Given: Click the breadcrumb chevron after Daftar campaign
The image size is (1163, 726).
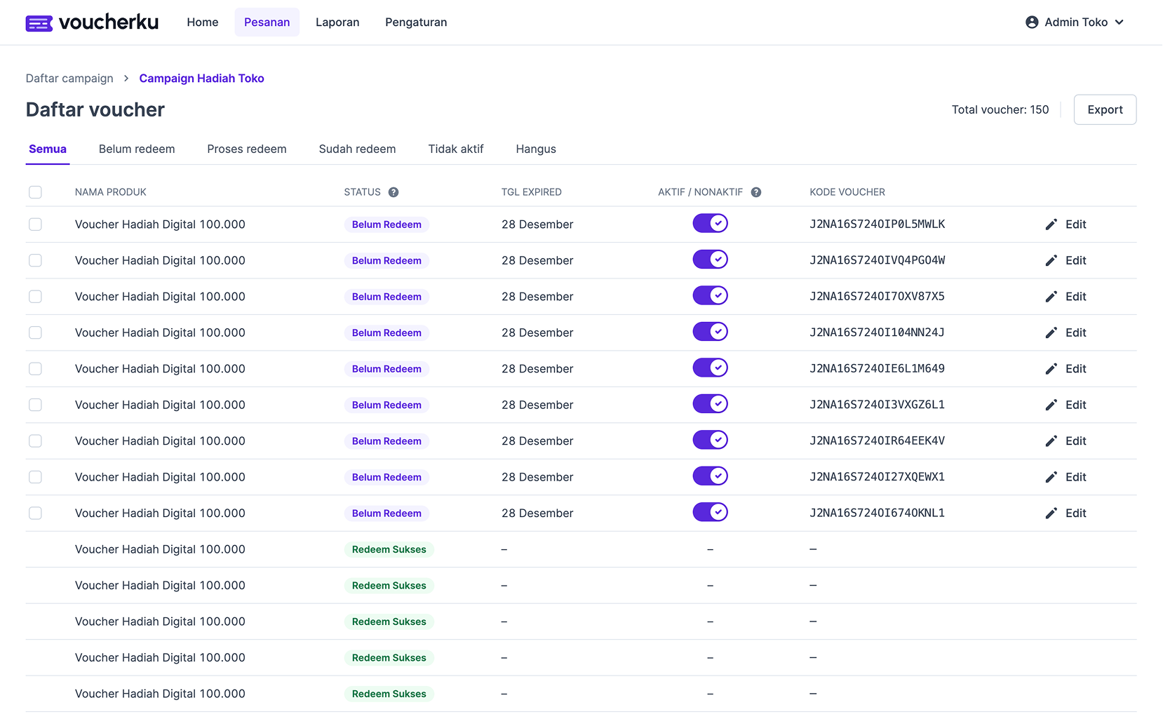Looking at the screenshot, I should 126,79.
